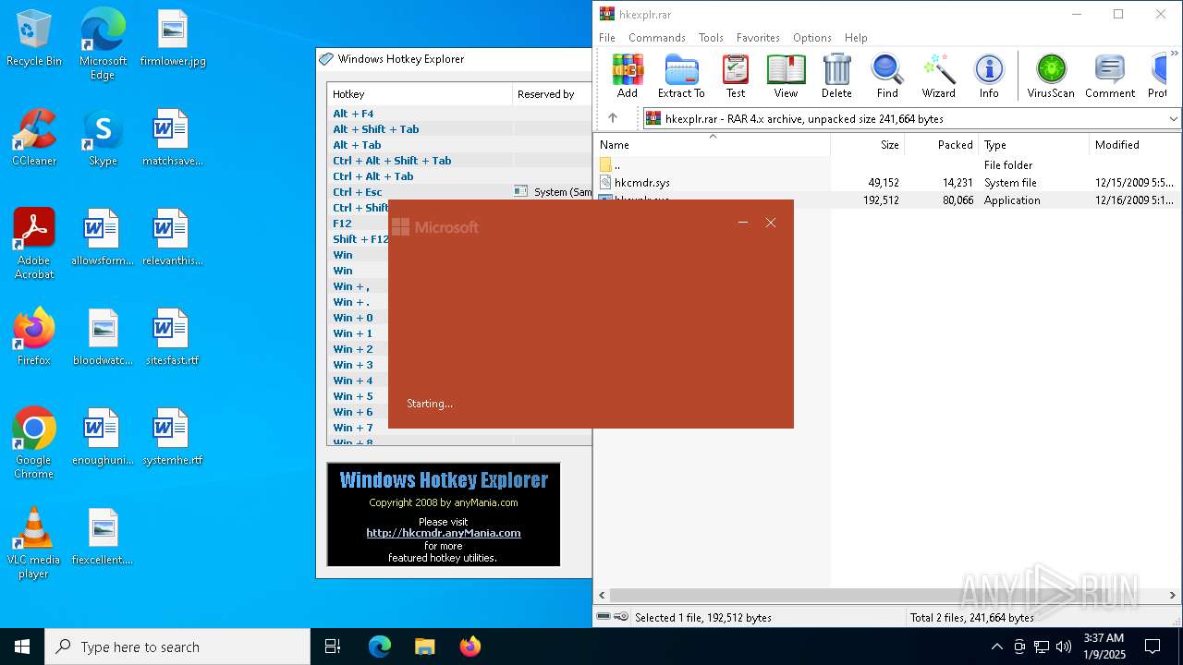Click the Windows Start button
The height and width of the screenshot is (665, 1183).
(x=22, y=647)
